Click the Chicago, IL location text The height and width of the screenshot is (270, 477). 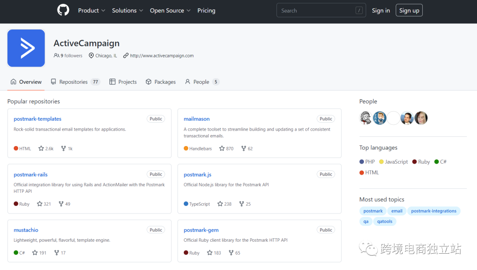point(106,56)
